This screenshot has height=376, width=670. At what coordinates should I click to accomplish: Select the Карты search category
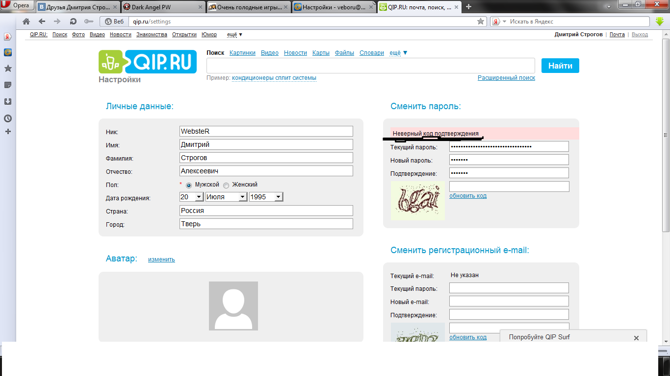pyautogui.click(x=321, y=53)
